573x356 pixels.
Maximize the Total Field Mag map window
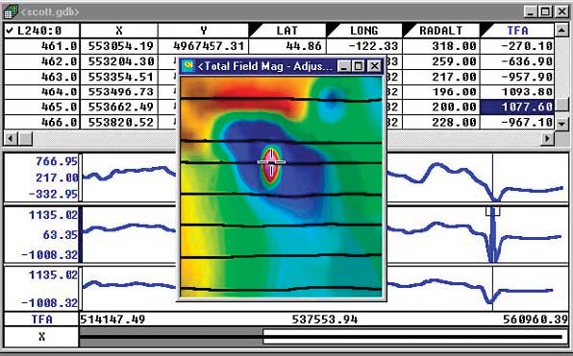[359, 66]
